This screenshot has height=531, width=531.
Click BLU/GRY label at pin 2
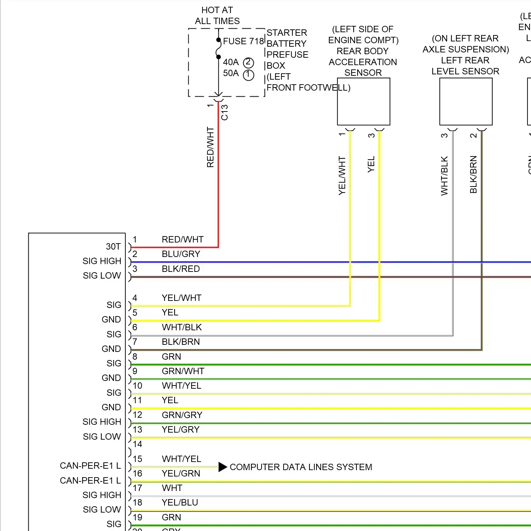(181, 254)
